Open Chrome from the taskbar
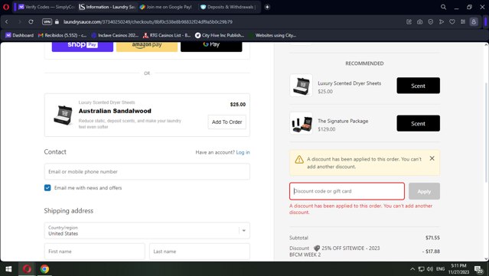Screen dimensions: 489x276 click(x=44, y=269)
